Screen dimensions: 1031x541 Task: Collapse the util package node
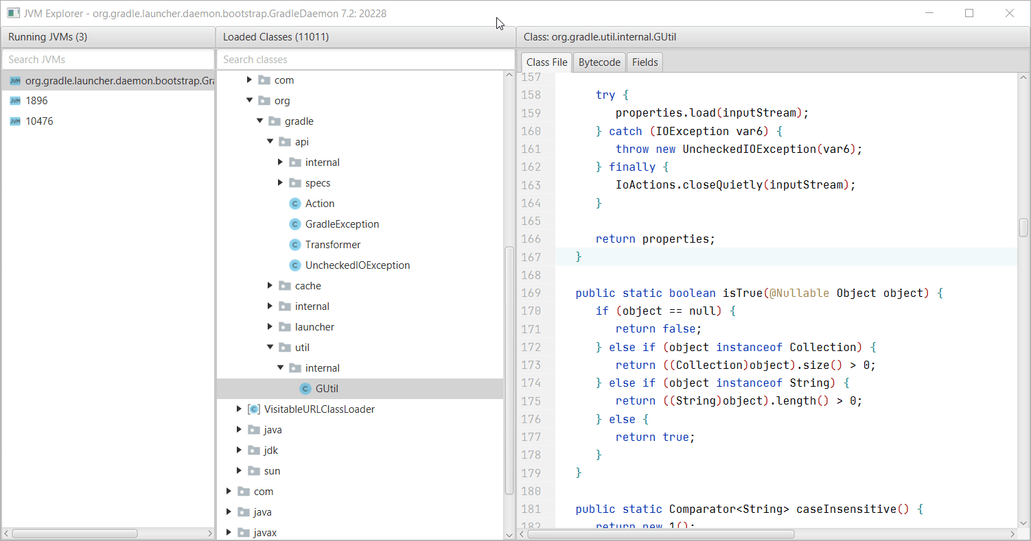click(270, 348)
